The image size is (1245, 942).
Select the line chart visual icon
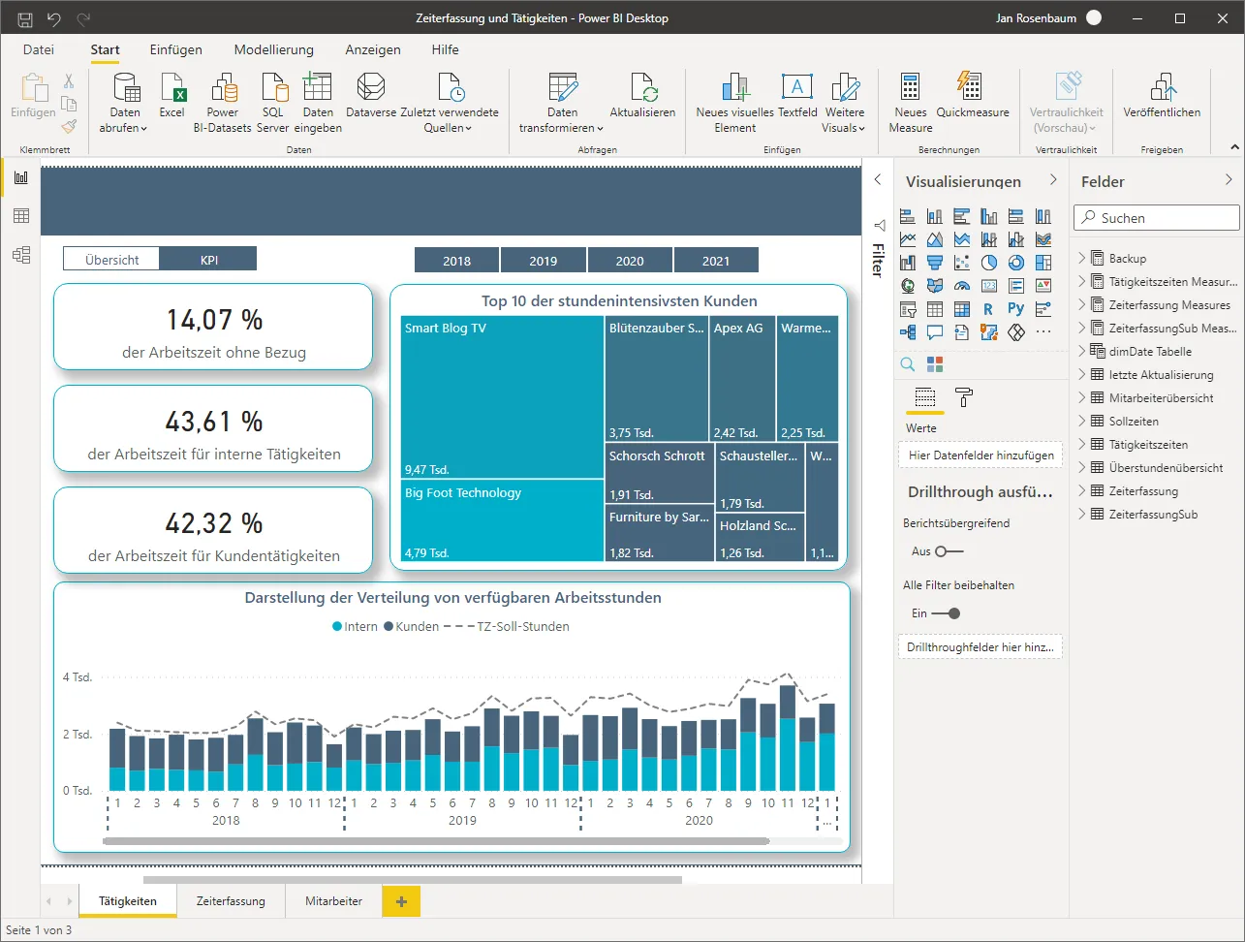[x=908, y=239]
